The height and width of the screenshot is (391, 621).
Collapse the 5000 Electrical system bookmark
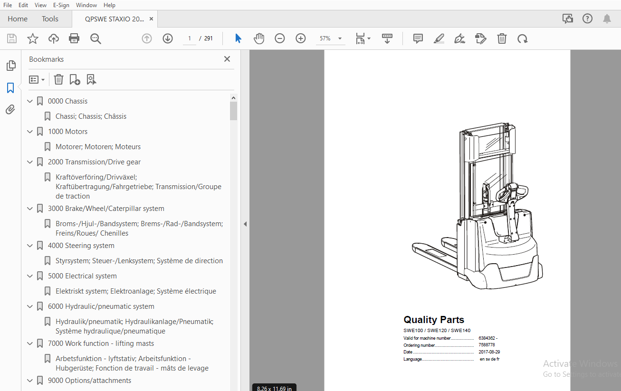[x=30, y=276]
